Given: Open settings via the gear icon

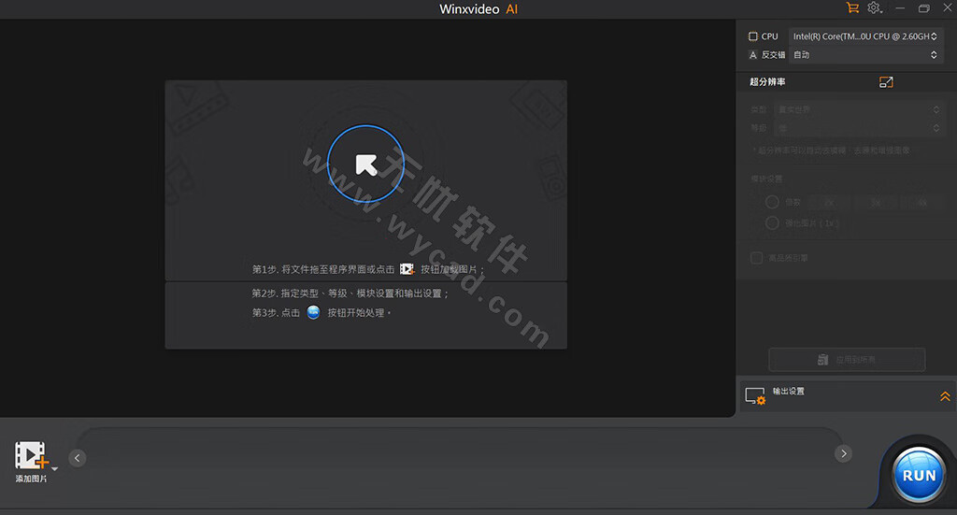Looking at the screenshot, I should 874,8.
